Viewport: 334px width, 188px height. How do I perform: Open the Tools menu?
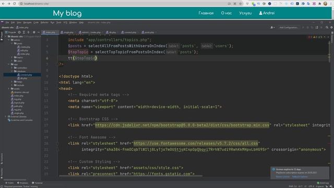[x=59, y=22]
